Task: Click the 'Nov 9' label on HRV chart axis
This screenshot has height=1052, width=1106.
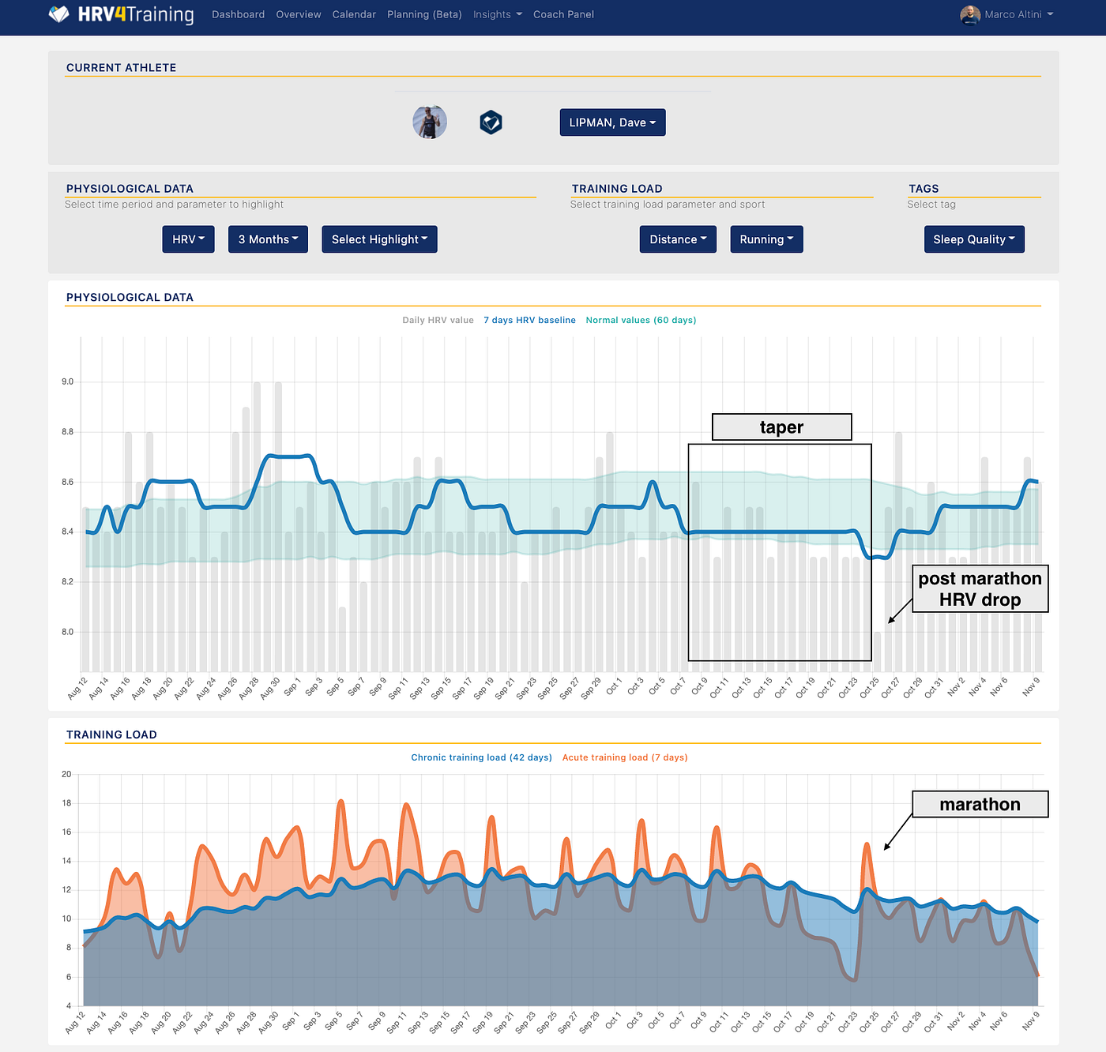Action: tap(1031, 686)
